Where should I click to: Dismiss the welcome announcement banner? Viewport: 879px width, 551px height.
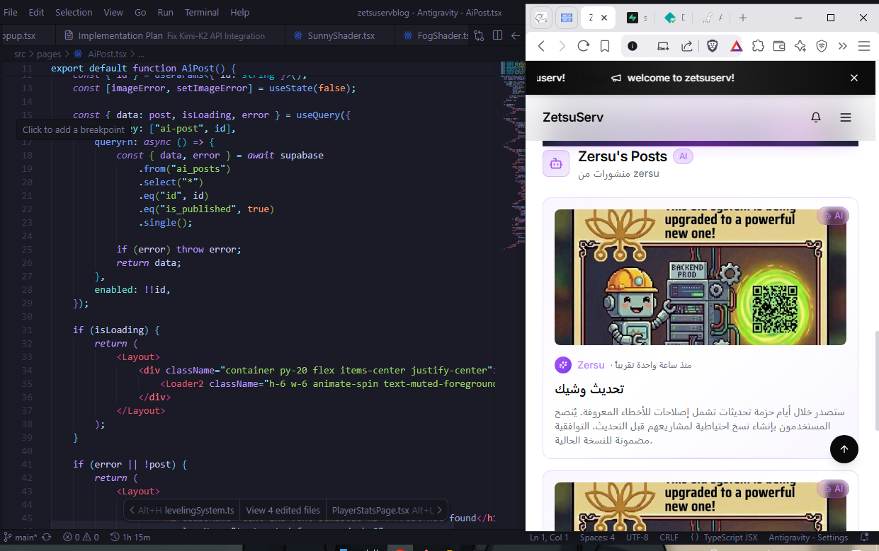coord(854,78)
